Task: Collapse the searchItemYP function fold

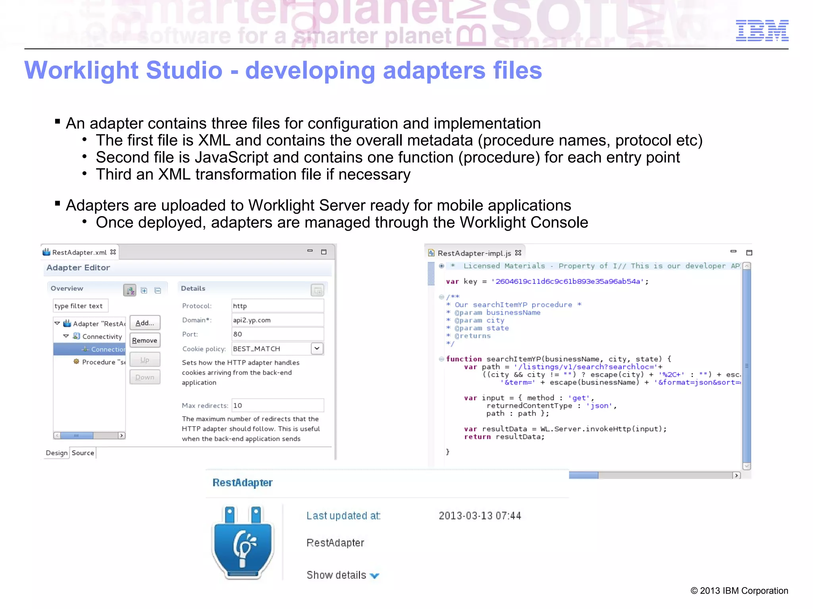Action: (441, 359)
